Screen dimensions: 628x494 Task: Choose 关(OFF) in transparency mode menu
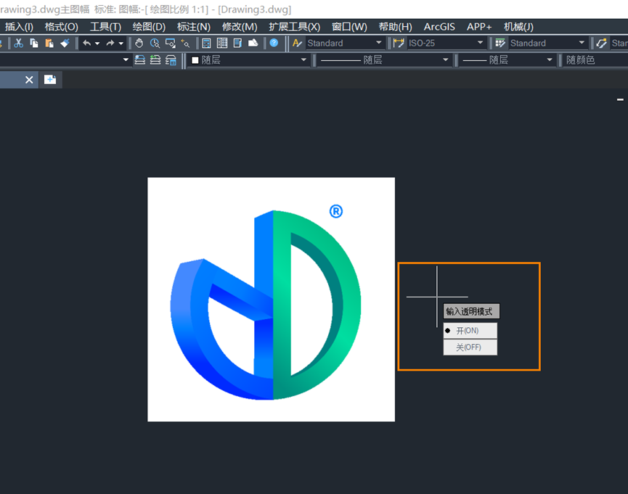470,347
